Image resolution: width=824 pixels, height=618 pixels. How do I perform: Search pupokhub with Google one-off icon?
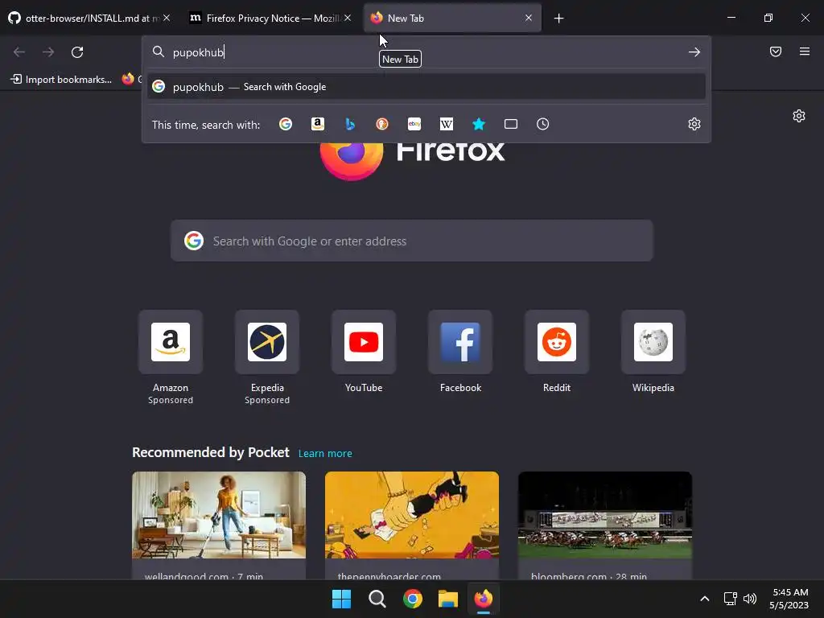[286, 124]
